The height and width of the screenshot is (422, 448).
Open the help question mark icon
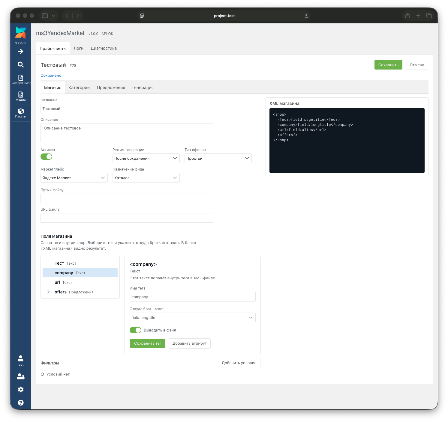click(21, 403)
